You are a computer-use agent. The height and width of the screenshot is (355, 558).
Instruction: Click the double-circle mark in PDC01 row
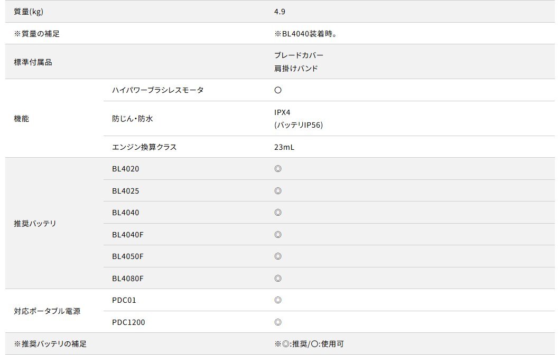pos(278,300)
